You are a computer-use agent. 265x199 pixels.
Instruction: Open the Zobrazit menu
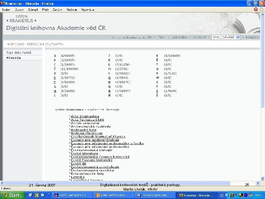tap(33, 10)
